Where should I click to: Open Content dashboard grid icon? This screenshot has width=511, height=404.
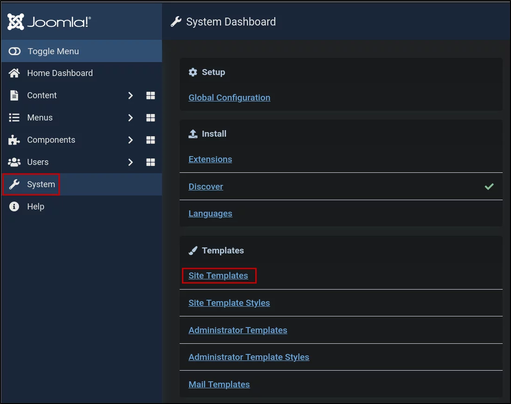(150, 95)
